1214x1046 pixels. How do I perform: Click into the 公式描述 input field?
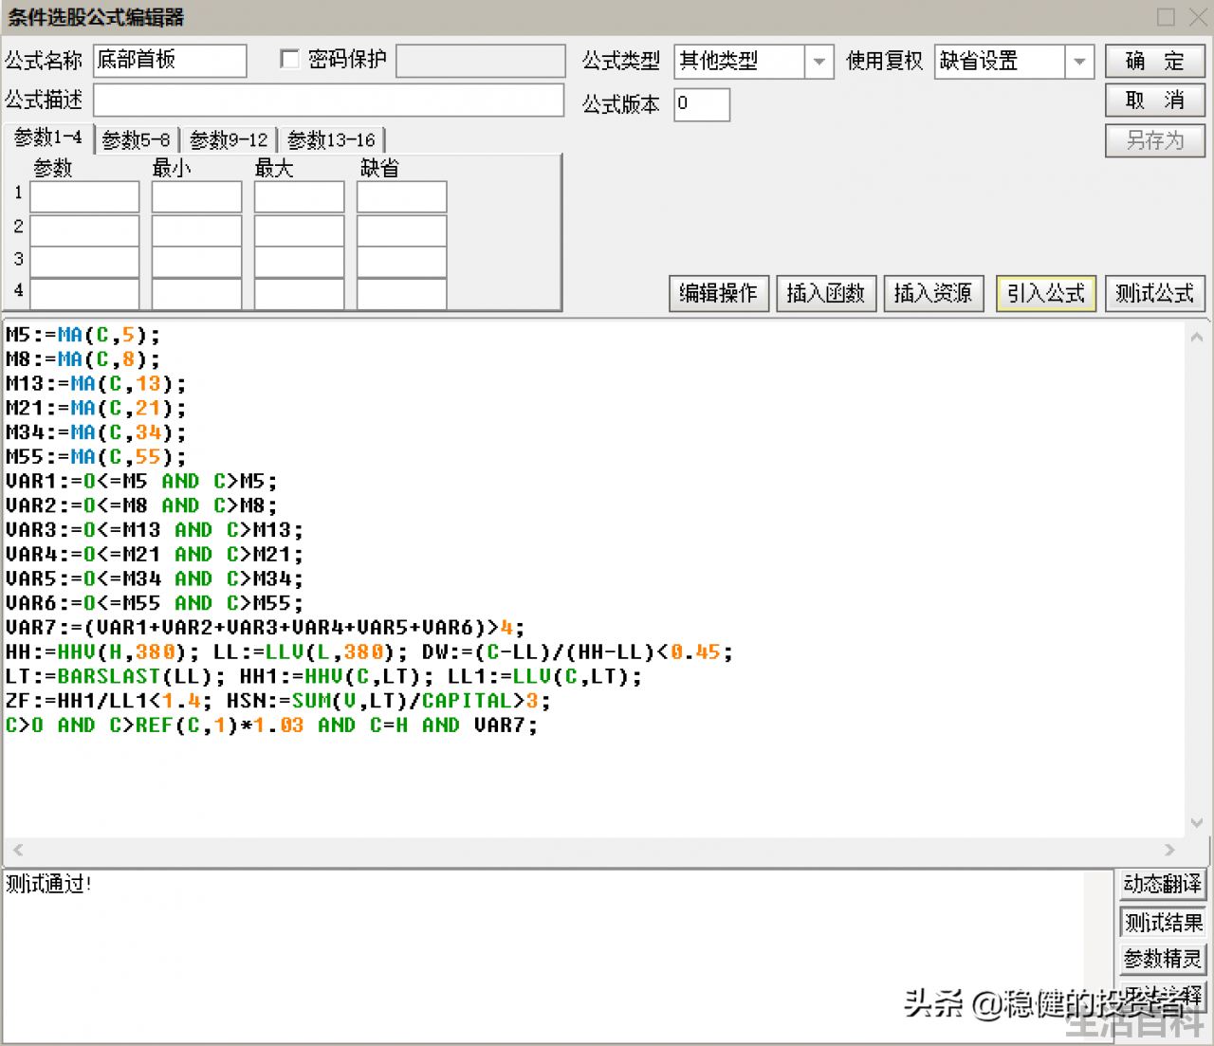(x=328, y=101)
